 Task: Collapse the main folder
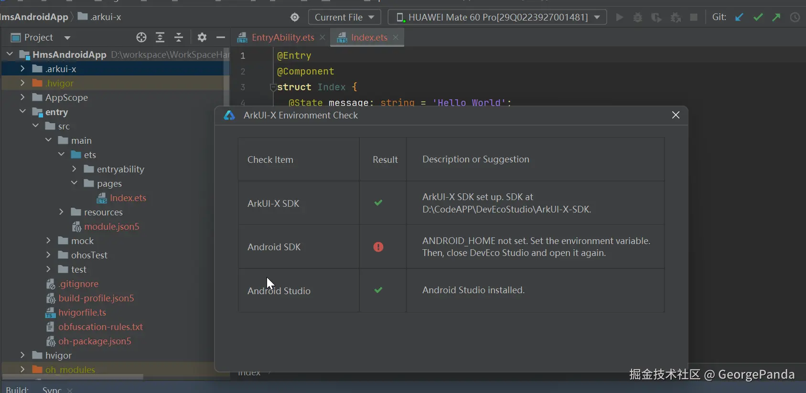[x=48, y=140]
